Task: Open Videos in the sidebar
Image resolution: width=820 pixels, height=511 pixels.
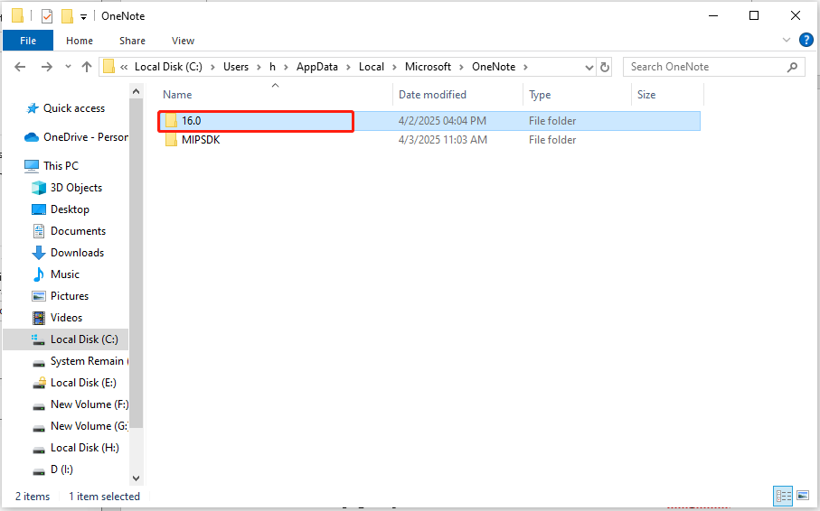Action: [x=57, y=318]
